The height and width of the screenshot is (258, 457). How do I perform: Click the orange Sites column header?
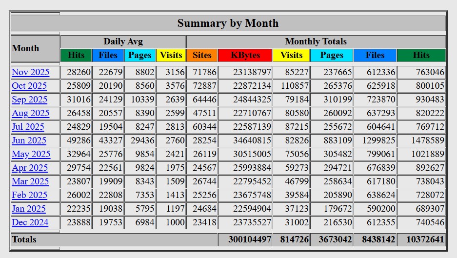pos(202,55)
